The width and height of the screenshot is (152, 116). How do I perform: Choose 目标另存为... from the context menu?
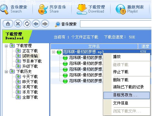[x=127, y=95]
